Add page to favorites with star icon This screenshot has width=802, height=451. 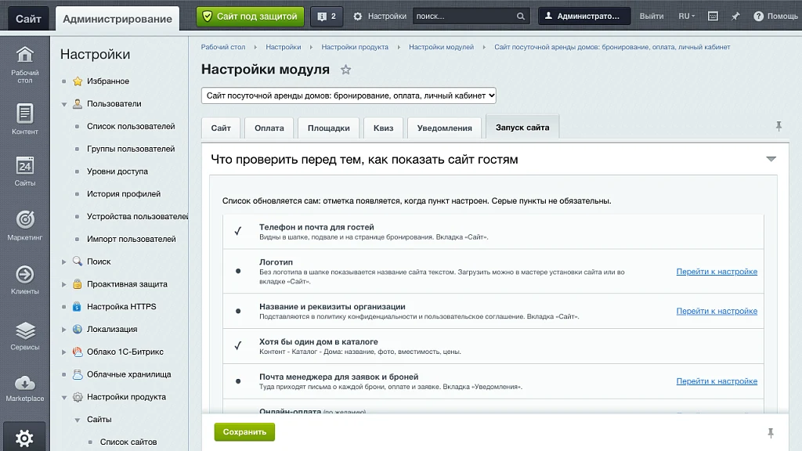[x=345, y=70]
